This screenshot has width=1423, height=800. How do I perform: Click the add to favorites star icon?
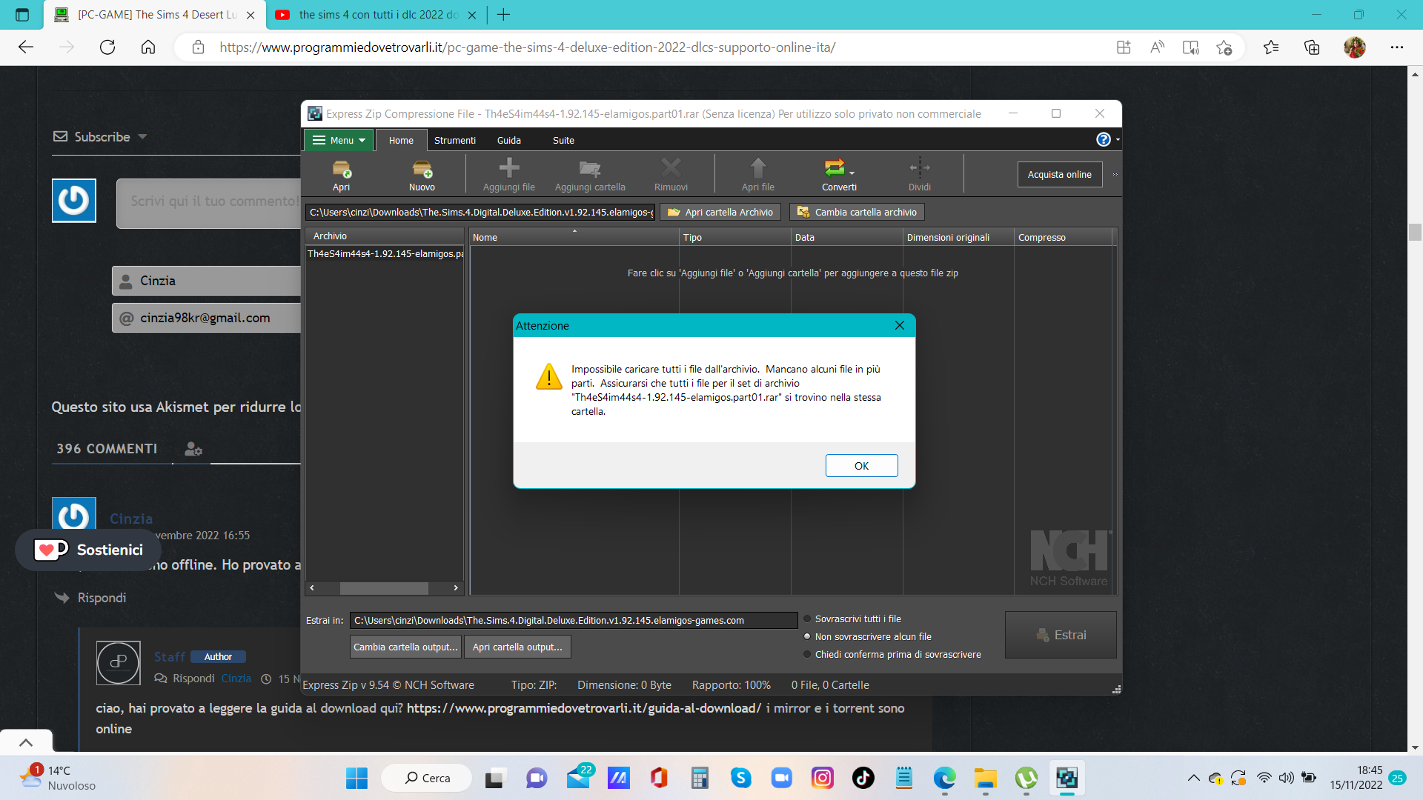1224,47
